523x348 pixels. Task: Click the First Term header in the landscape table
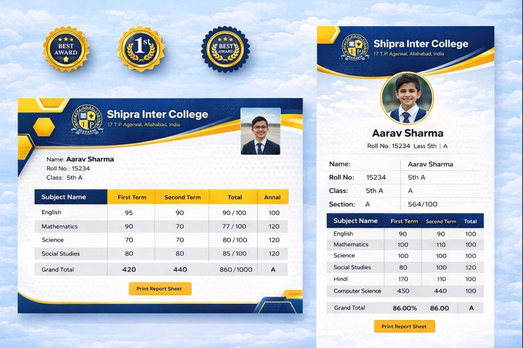(x=131, y=197)
